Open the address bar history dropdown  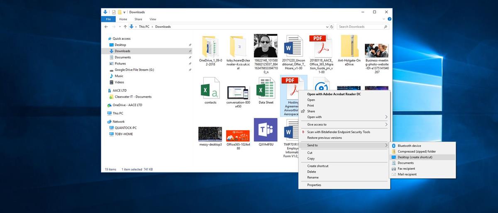[x=327, y=27]
